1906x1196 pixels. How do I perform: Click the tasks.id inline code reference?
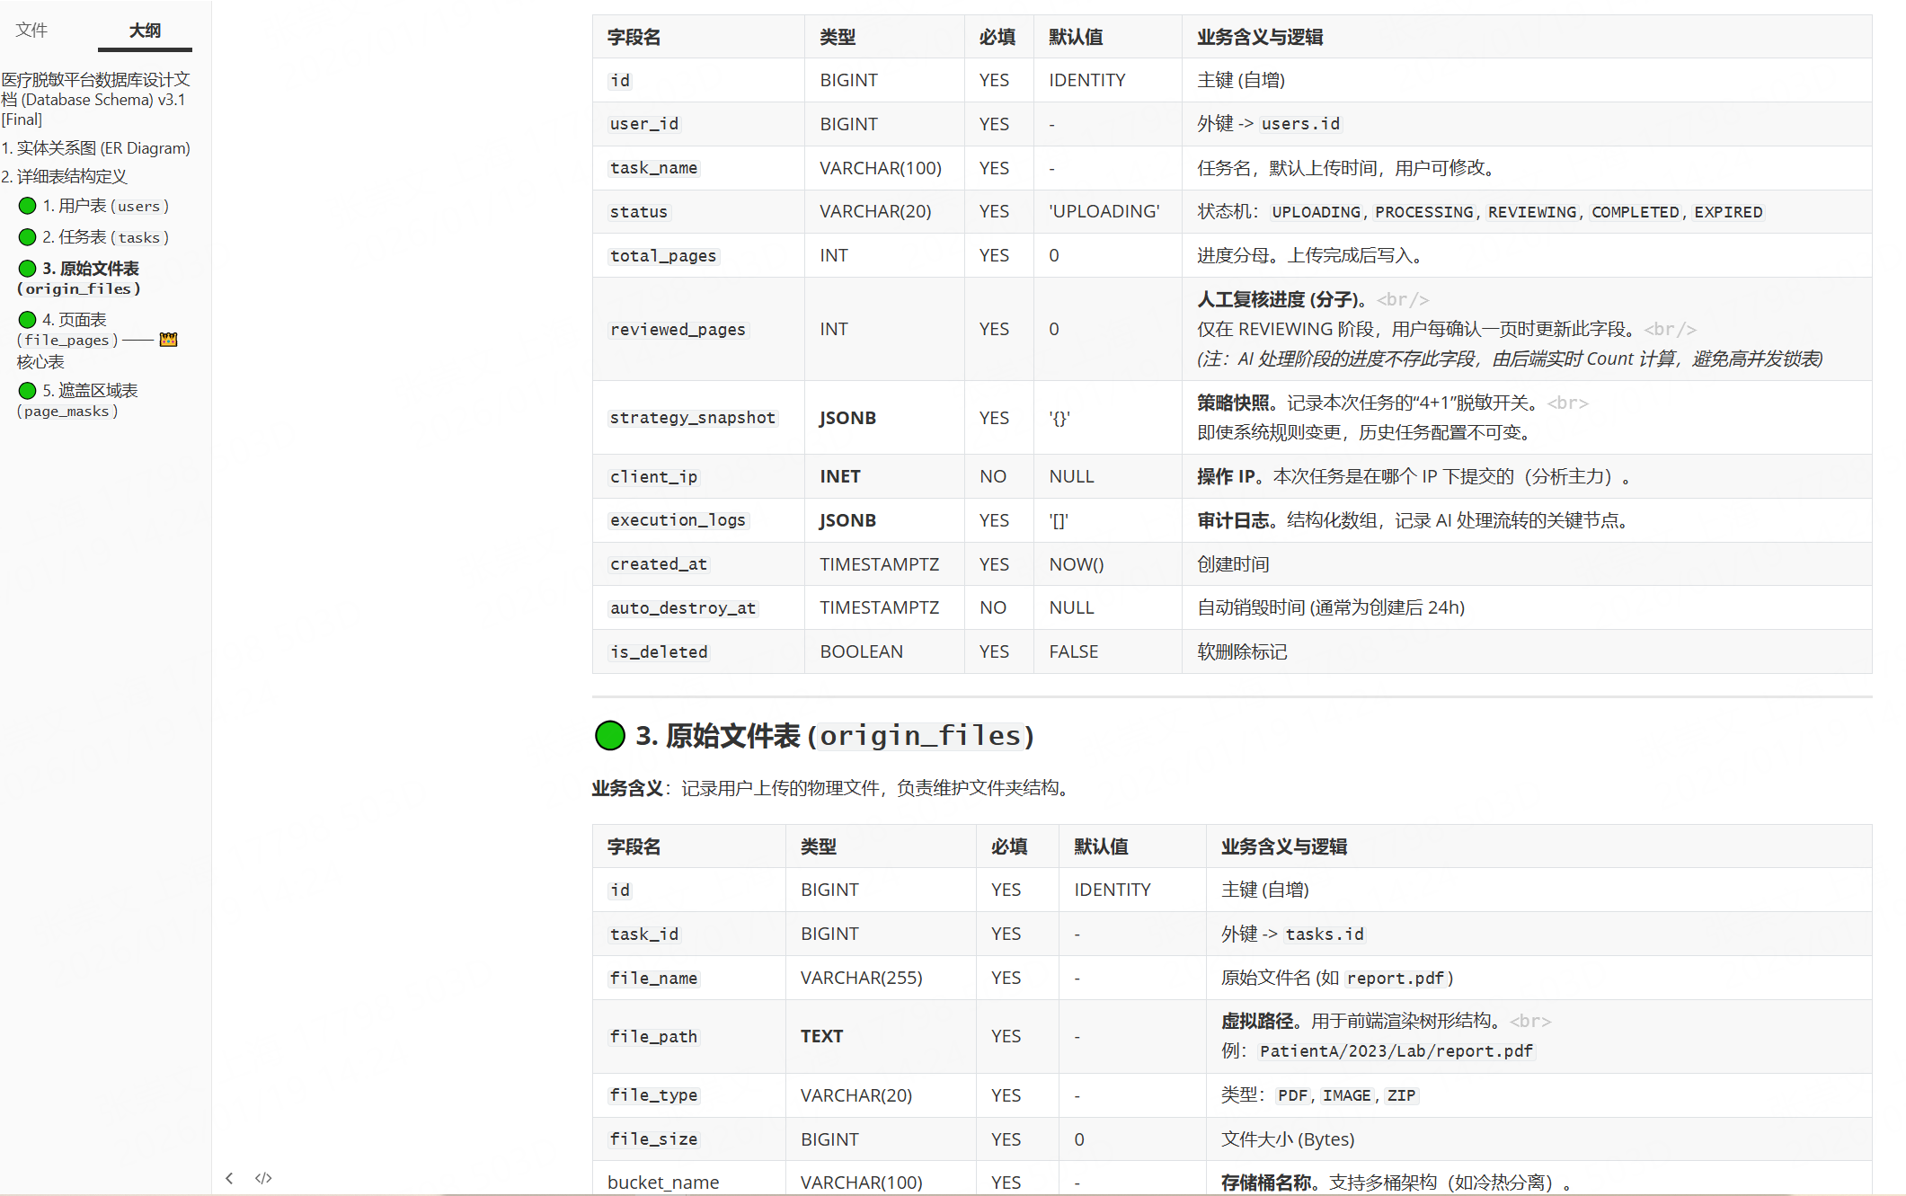tap(1324, 935)
